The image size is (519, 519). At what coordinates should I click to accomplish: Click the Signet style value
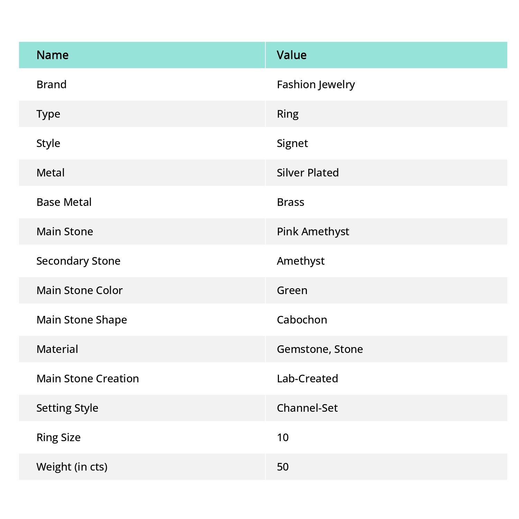click(292, 143)
